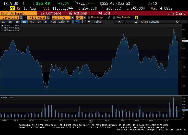Expand the 97) Edit dropdown arrow
Viewport: 188px width, 135px height.
coord(116,13)
